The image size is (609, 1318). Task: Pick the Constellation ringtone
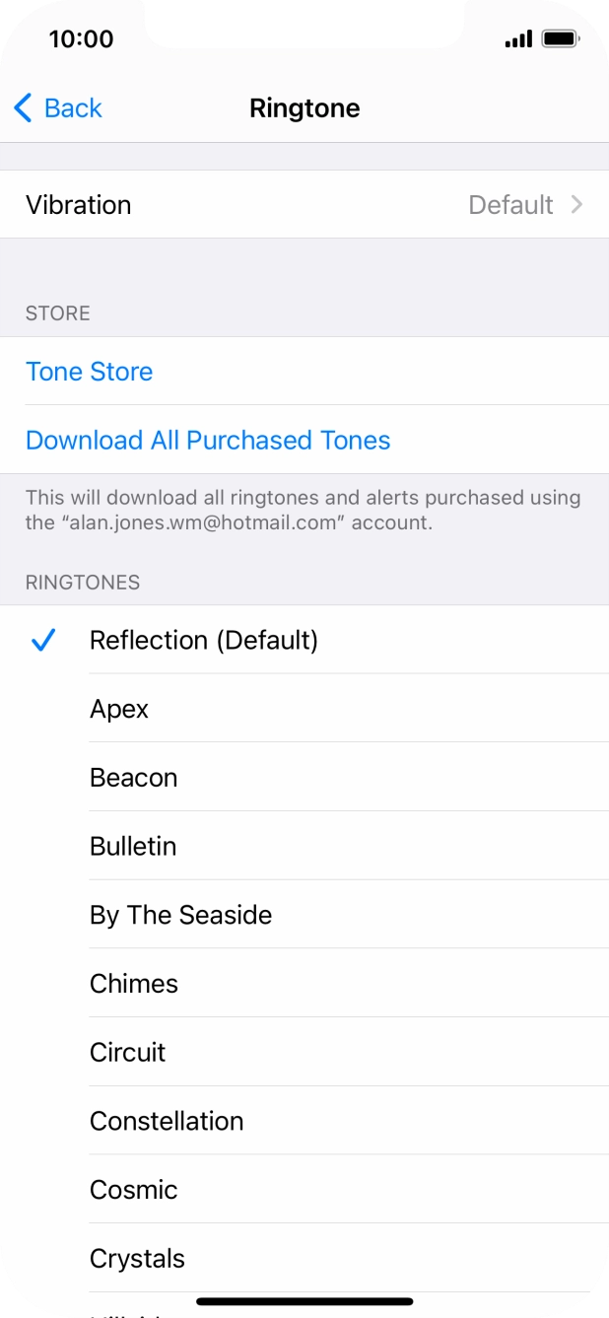tap(166, 1121)
